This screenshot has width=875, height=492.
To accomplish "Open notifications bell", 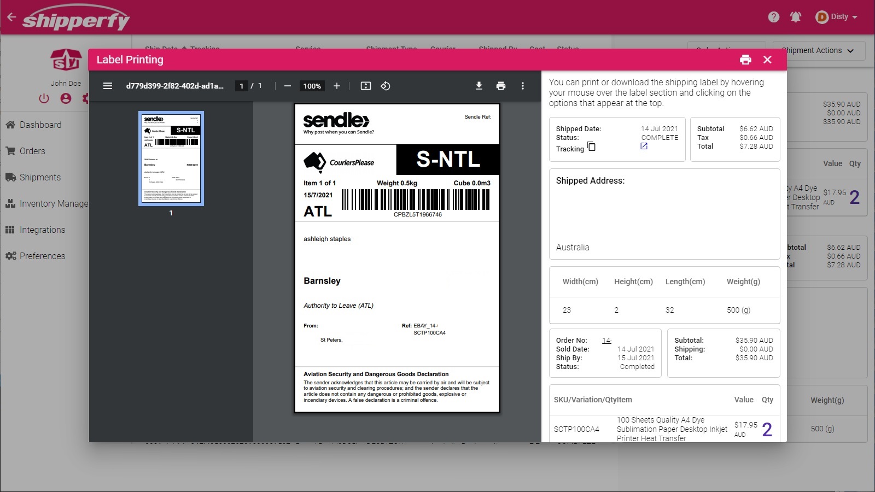I will coord(796,17).
